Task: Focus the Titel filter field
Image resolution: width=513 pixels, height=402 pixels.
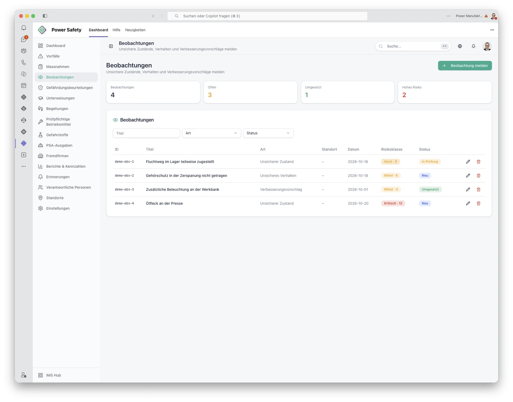Action: coord(146,133)
